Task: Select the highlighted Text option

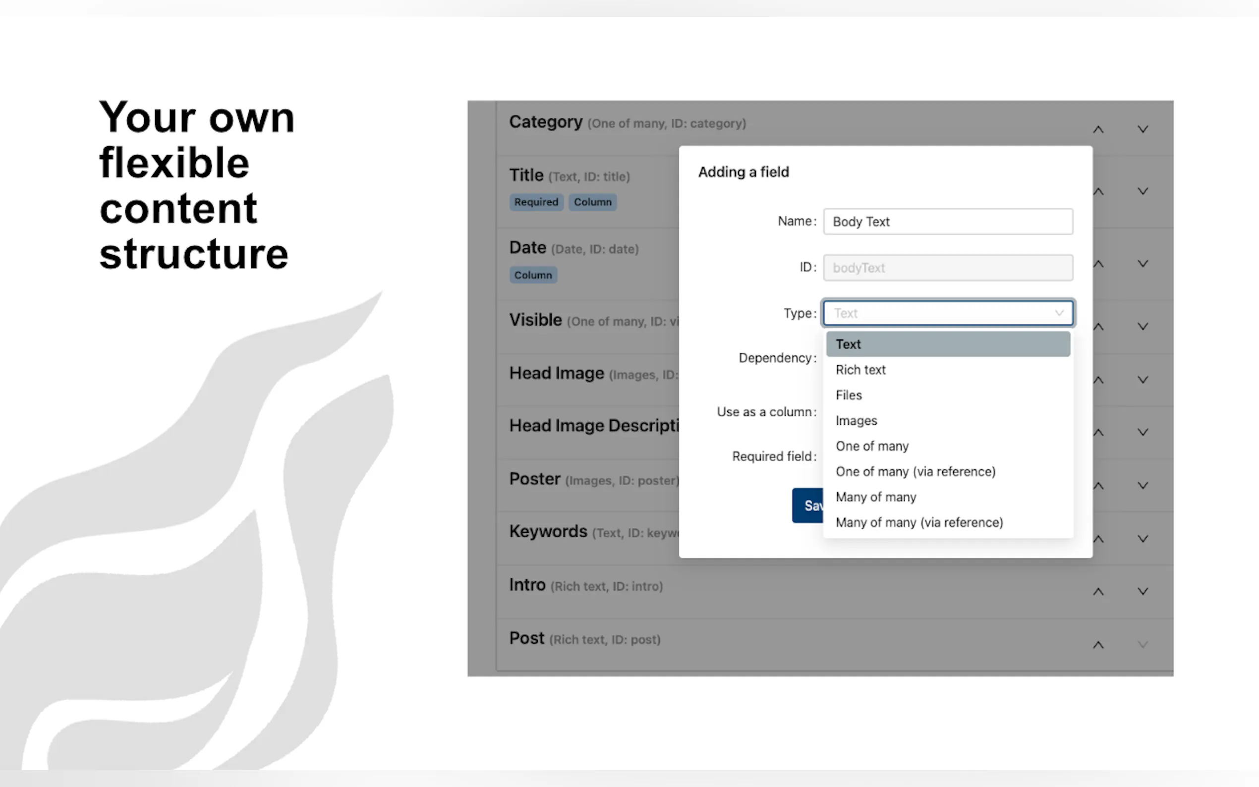Action: pos(849,344)
